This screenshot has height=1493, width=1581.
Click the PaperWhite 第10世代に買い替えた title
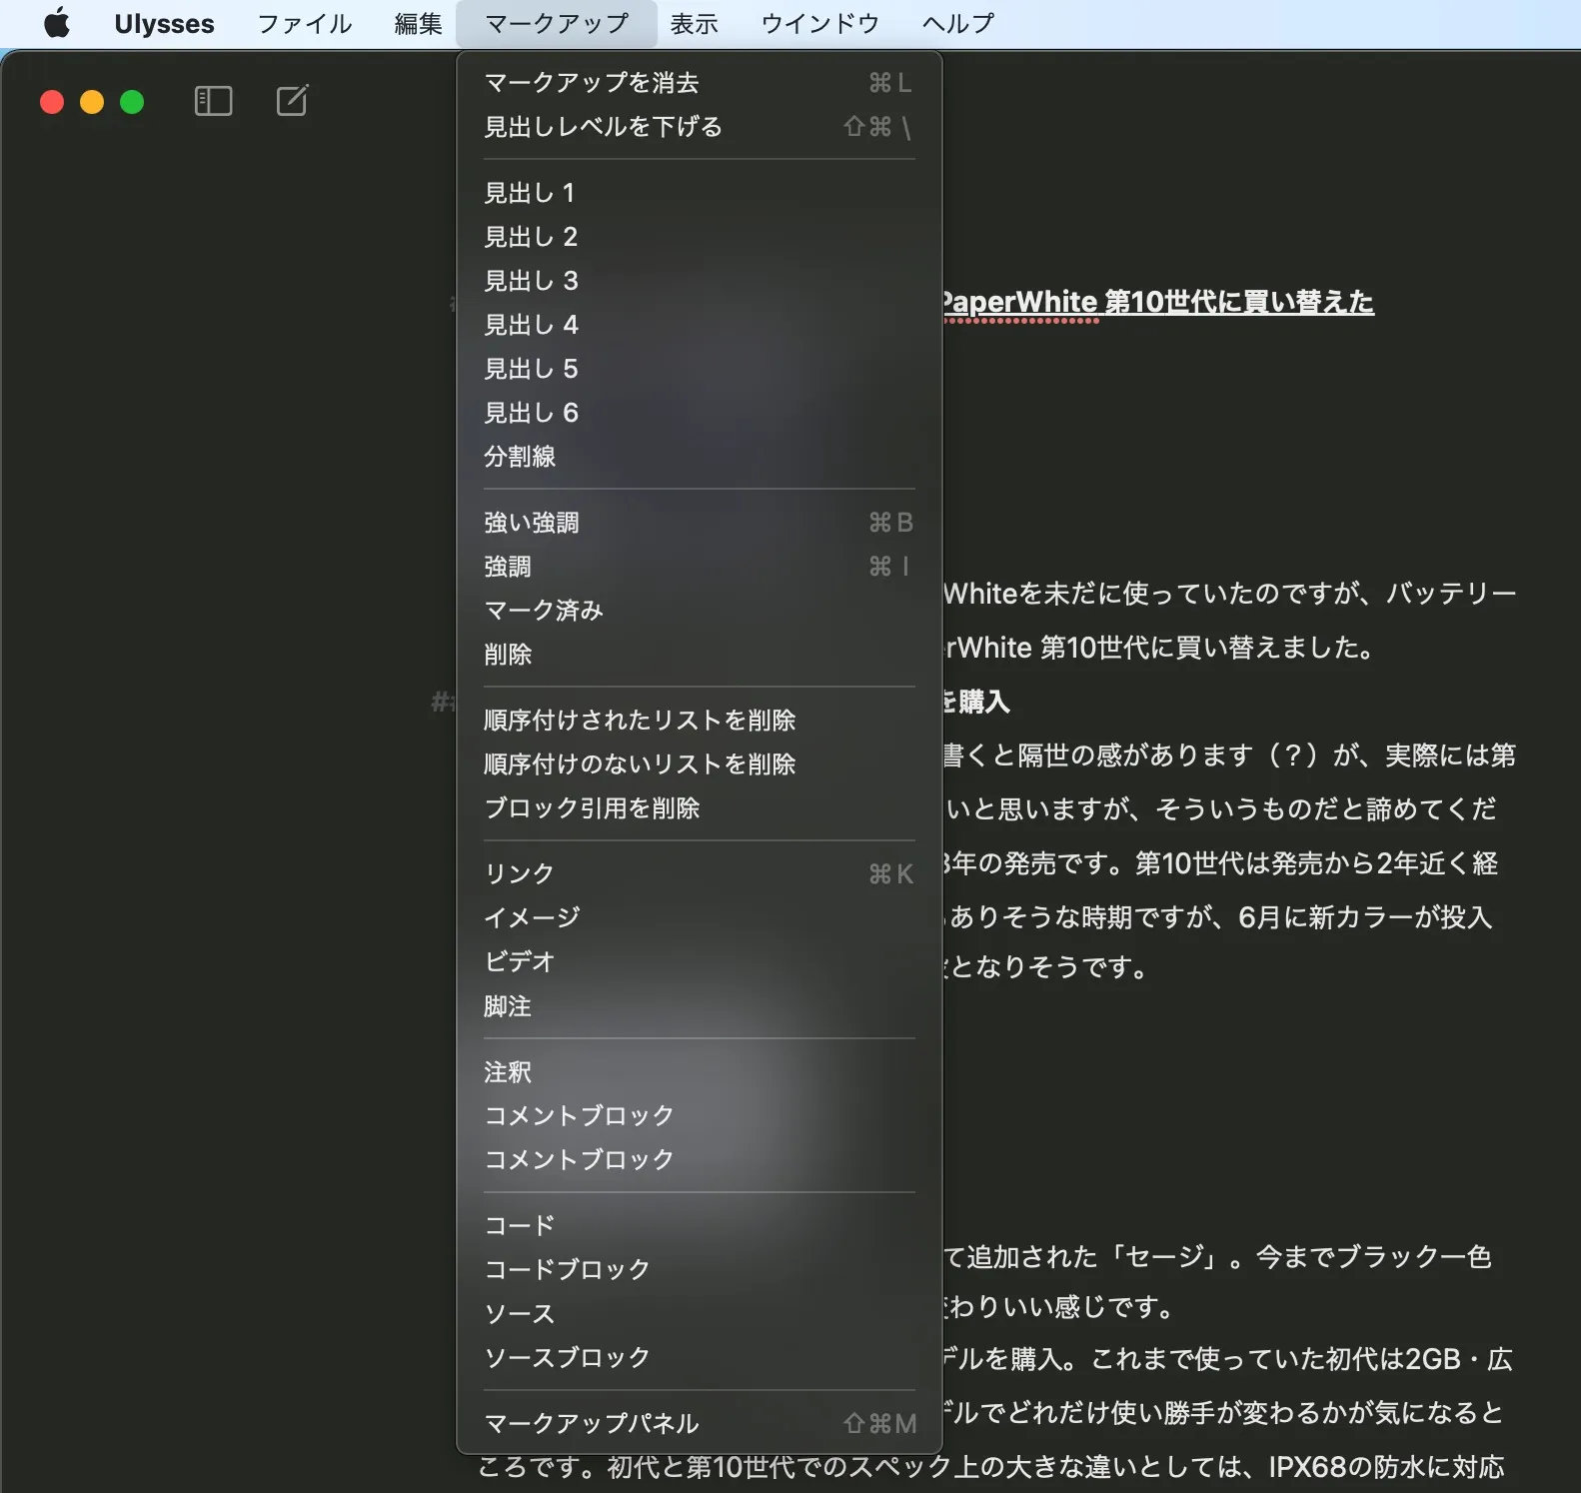pyautogui.click(x=1158, y=302)
